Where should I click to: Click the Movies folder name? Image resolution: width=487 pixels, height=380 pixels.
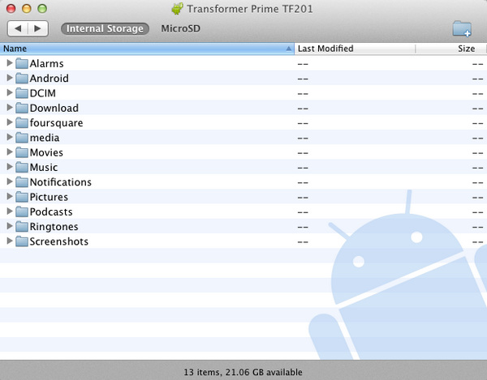tap(46, 153)
